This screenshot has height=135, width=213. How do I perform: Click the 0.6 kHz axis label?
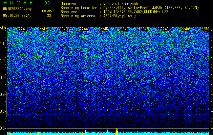tap(3, 128)
